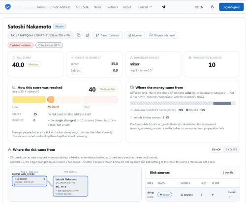Click the blue shield site logo

coord(8,7)
